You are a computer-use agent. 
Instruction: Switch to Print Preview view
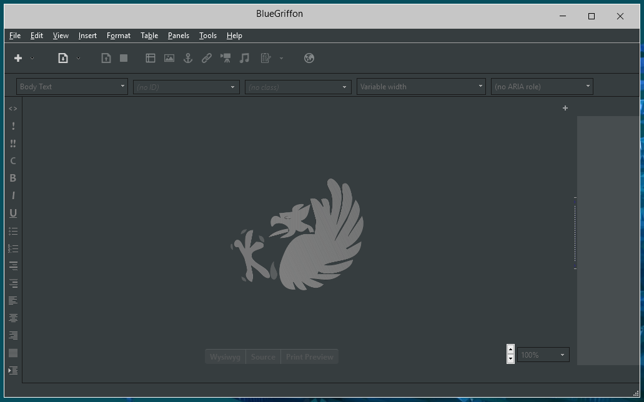click(x=310, y=357)
